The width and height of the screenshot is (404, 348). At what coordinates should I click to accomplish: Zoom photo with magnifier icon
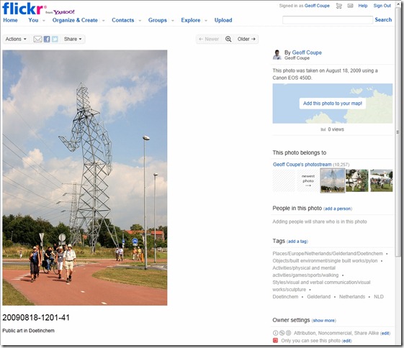228,39
